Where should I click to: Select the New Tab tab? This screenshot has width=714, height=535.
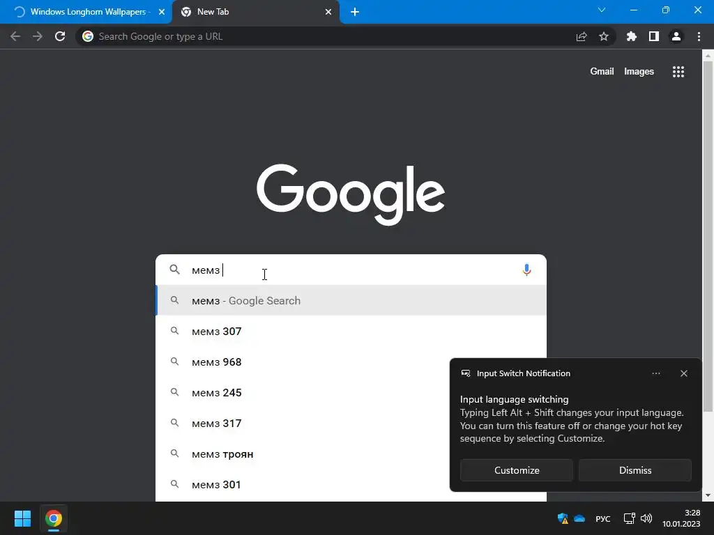tap(255, 12)
